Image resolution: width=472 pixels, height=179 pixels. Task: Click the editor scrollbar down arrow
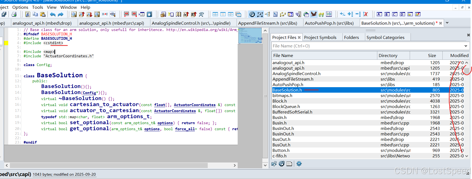(x=265, y=165)
